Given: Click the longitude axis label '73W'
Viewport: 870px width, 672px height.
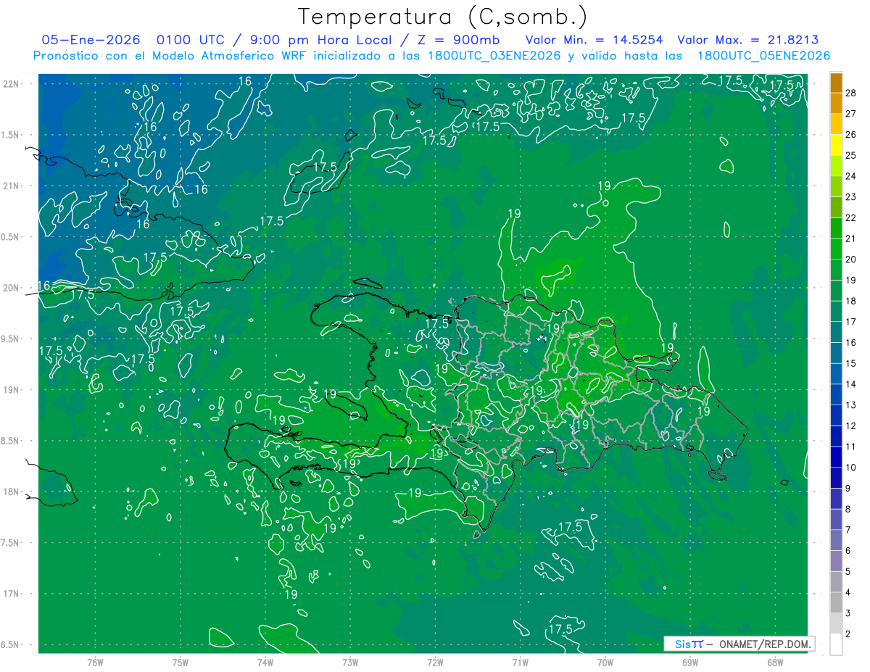Looking at the screenshot, I should coord(350,663).
